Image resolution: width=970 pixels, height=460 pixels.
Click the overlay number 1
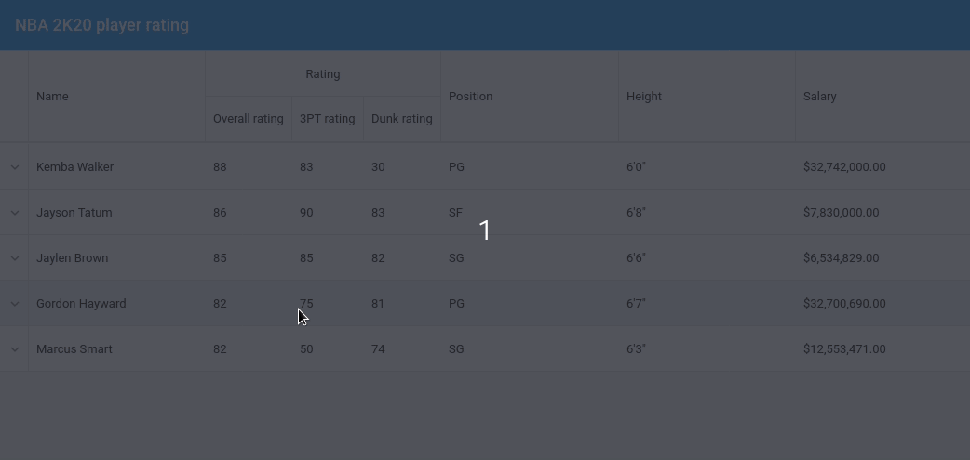pyautogui.click(x=485, y=230)
